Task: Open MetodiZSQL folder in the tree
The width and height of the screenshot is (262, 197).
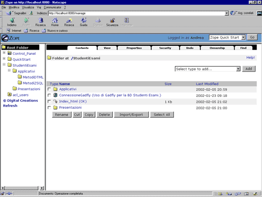Action: tap(33, 83)
